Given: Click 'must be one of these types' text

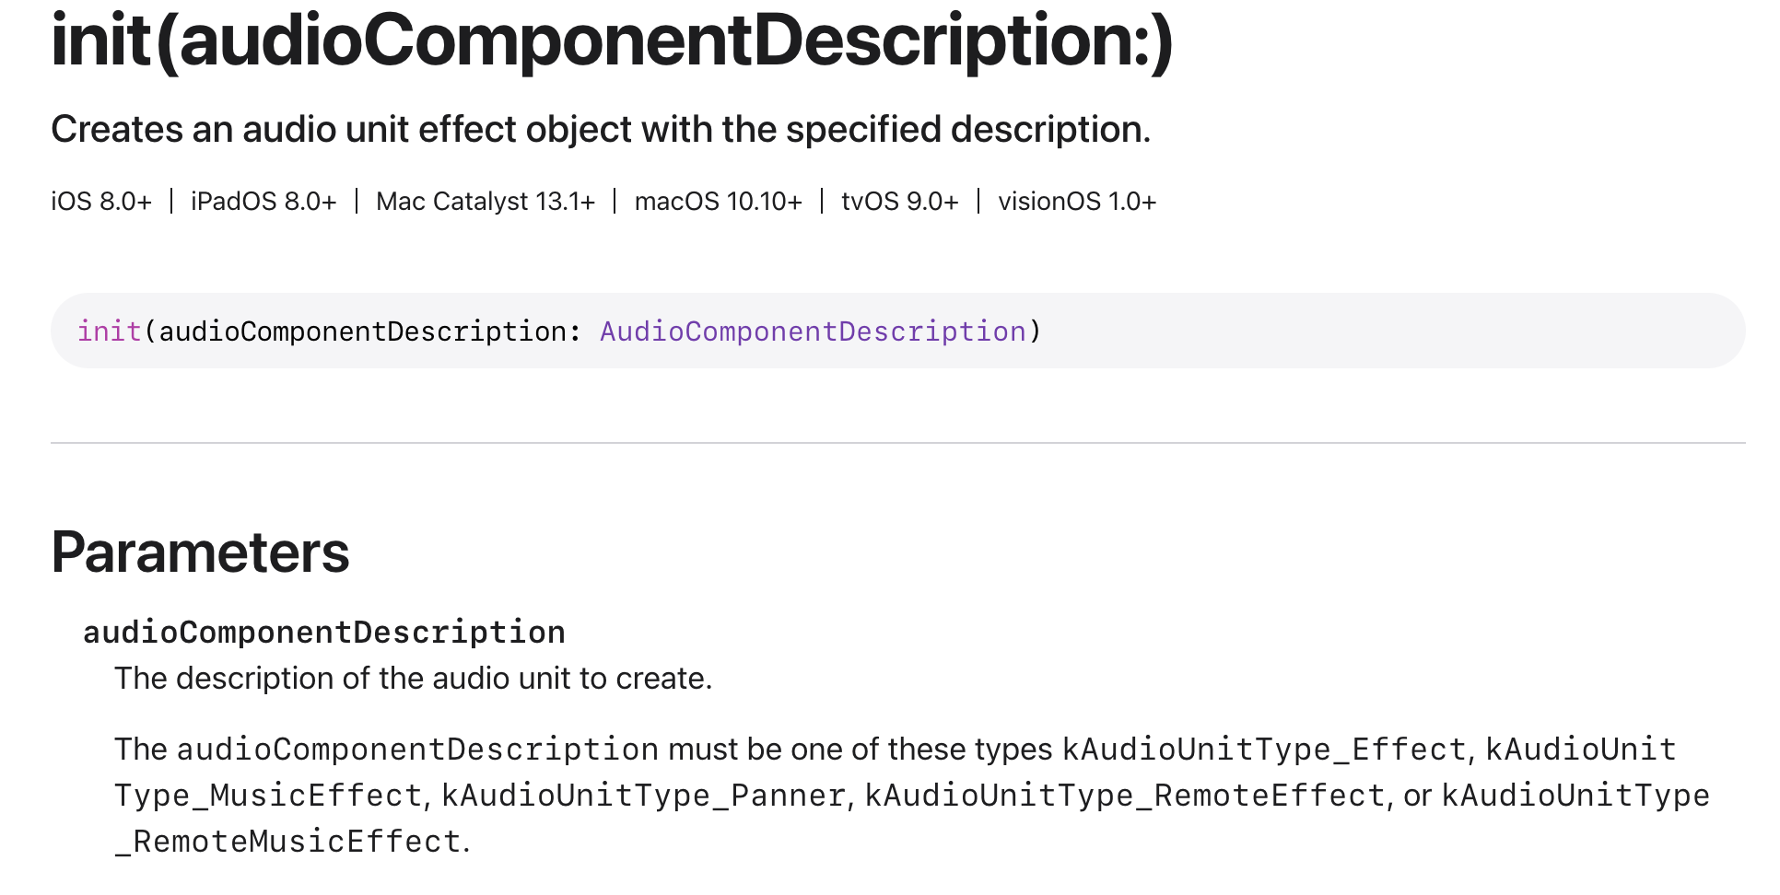Looking at the screenshot, I should pyautogui.click(x=860, y=750).
